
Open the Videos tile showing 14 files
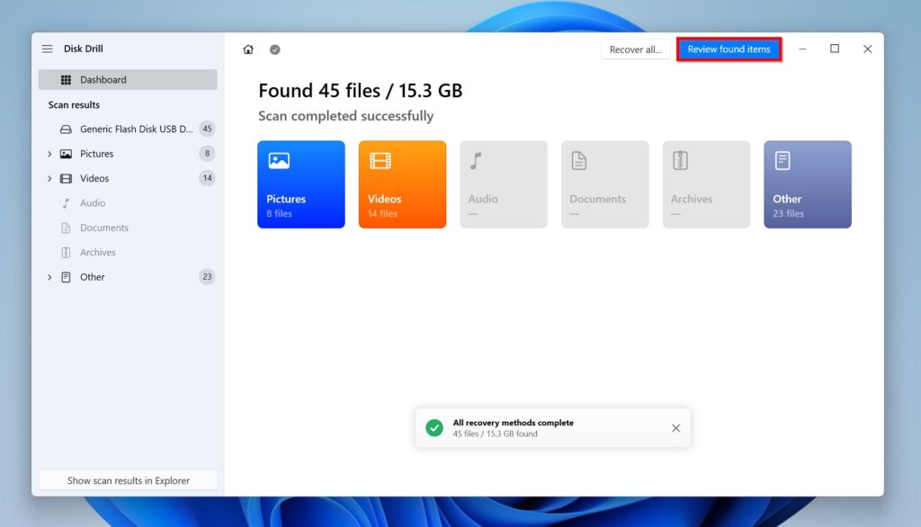(402, 183)
